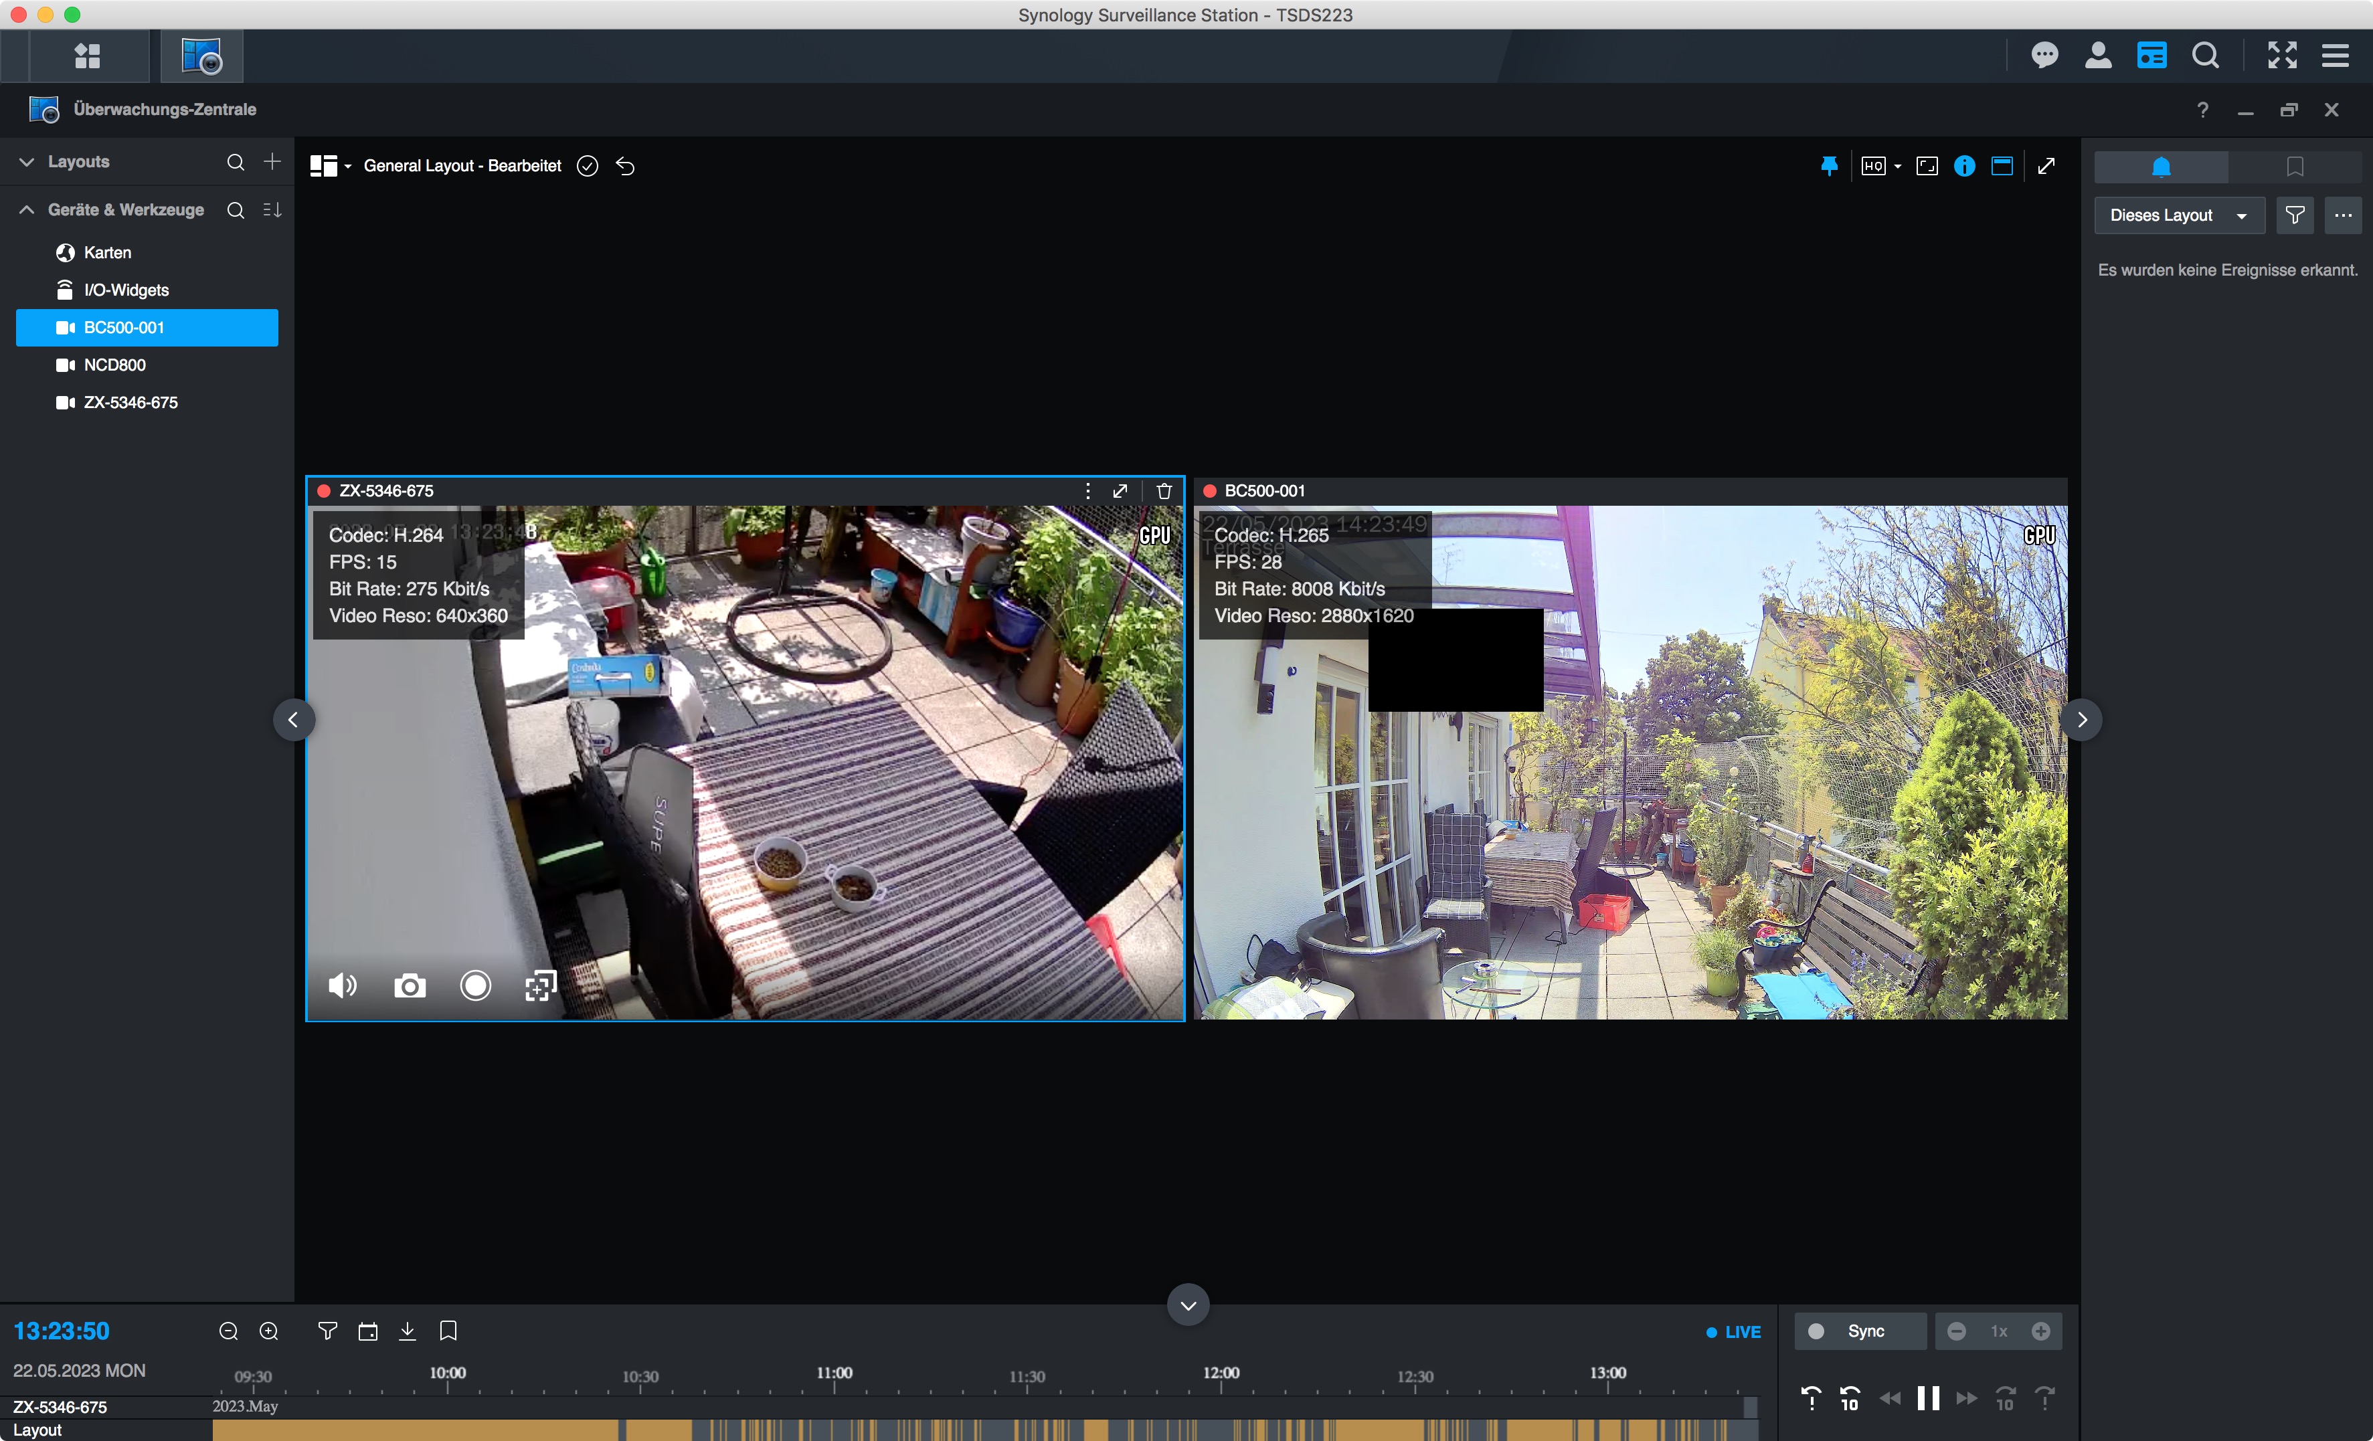Zoom in on the timeline

pos(269,1331)
